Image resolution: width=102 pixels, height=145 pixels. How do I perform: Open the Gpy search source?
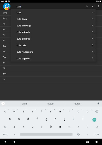point(4,46)
